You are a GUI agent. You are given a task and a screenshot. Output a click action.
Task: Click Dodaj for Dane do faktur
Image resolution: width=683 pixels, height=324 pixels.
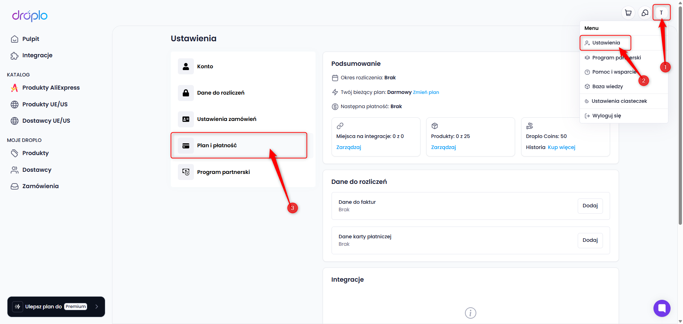(590, 206)
